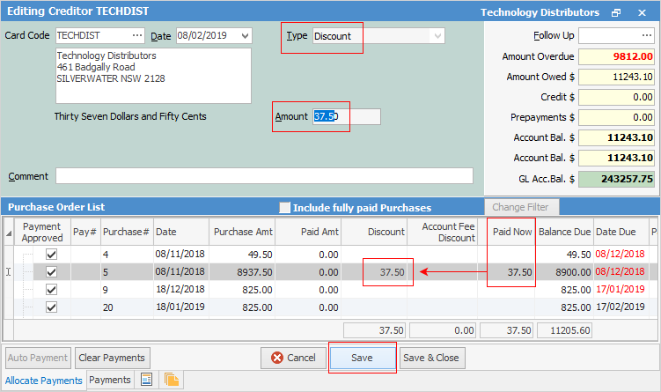Uncheck Payment Approved for purchase 9
The image size is (661, 392).
51,290
